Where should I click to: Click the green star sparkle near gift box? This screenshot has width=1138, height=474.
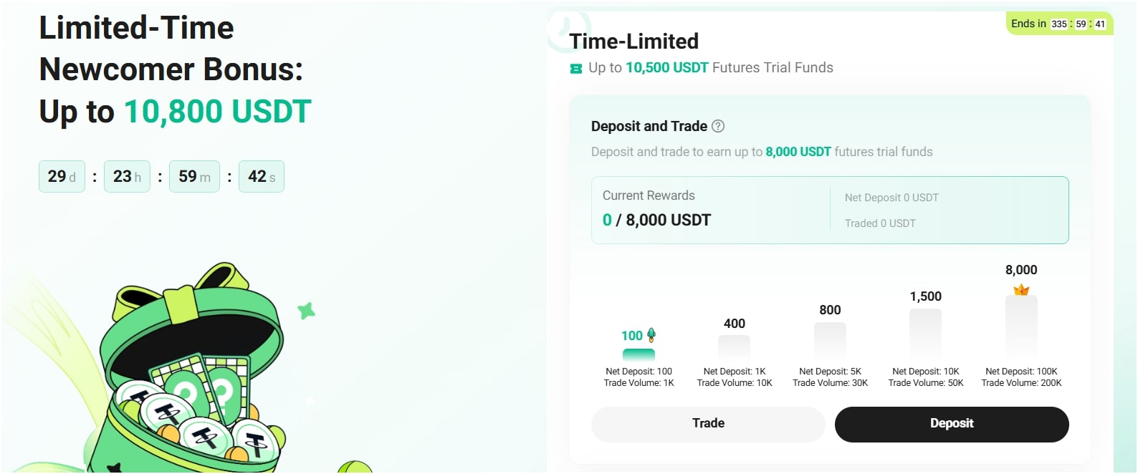pos(307,311)
